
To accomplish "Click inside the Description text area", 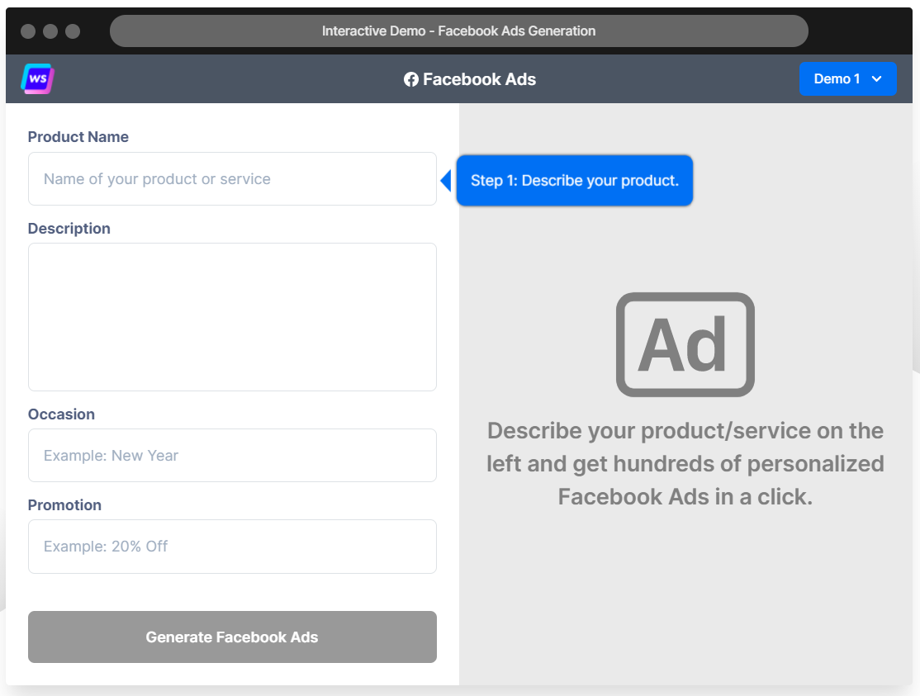I will pos(232,316).
